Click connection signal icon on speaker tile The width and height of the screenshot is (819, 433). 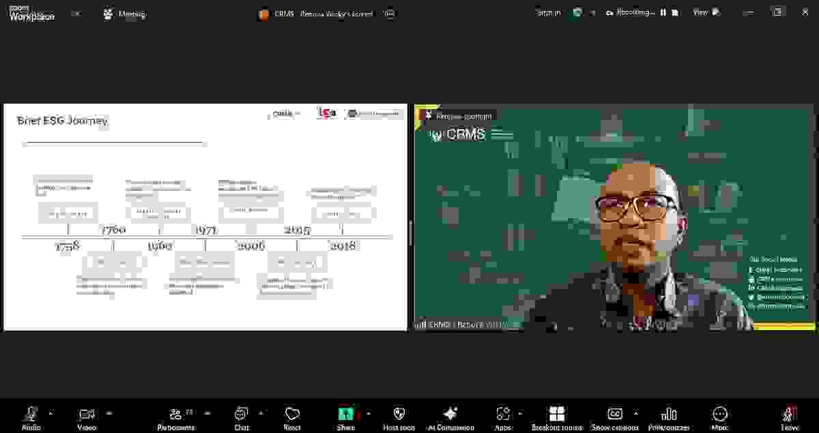pos(421,325)
